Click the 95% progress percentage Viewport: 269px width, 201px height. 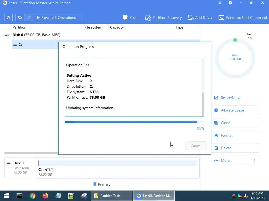200,128
